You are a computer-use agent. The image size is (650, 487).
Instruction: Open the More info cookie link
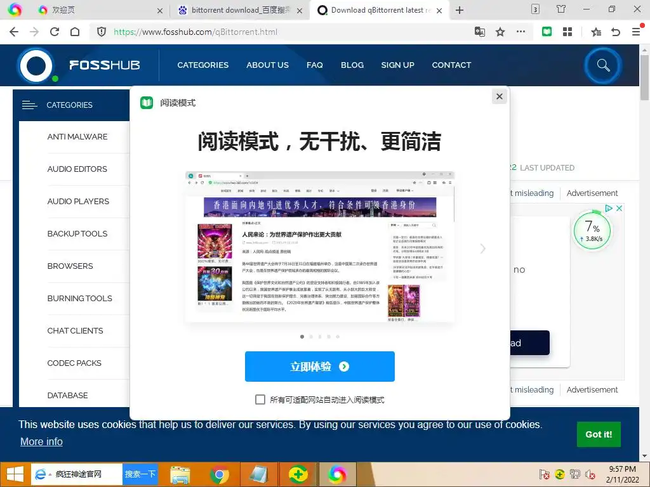[41, 441]
